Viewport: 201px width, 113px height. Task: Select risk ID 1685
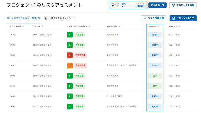[x=13, y=35]
